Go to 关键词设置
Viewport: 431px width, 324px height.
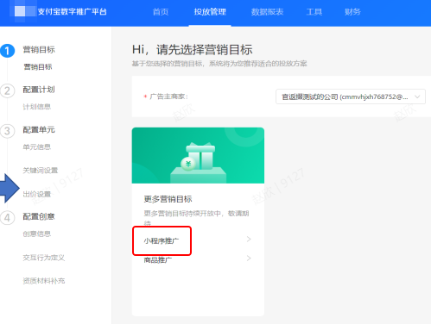tap(41, 171)
